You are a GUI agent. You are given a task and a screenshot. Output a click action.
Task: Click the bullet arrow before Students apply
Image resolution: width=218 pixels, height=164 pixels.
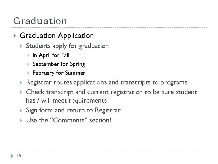pyautogui.click(x=21, y=46)
